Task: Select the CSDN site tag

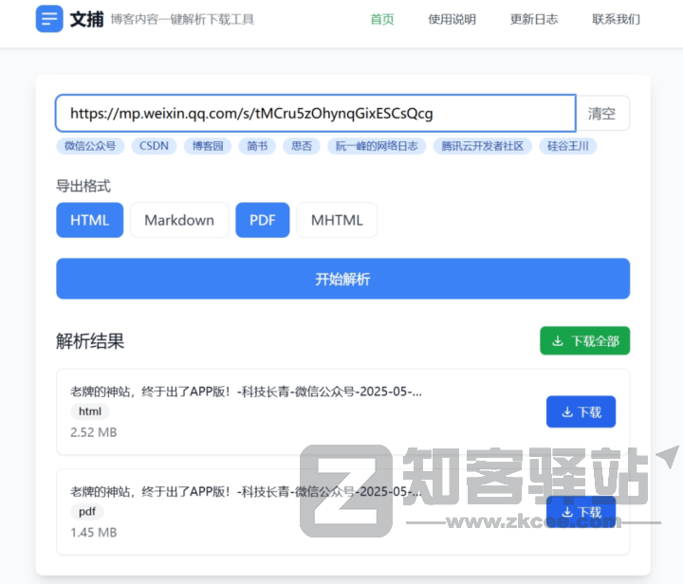Action: tap(154, 146)
